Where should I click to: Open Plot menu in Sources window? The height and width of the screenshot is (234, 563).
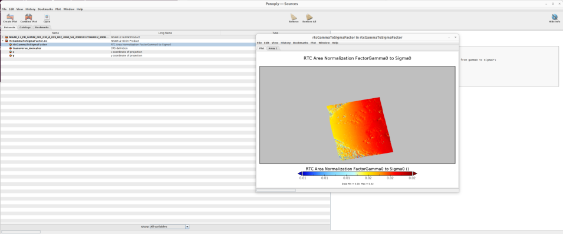click(58, 9)
